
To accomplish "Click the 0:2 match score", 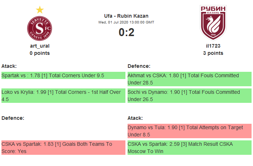I will [x=126, y=32].
